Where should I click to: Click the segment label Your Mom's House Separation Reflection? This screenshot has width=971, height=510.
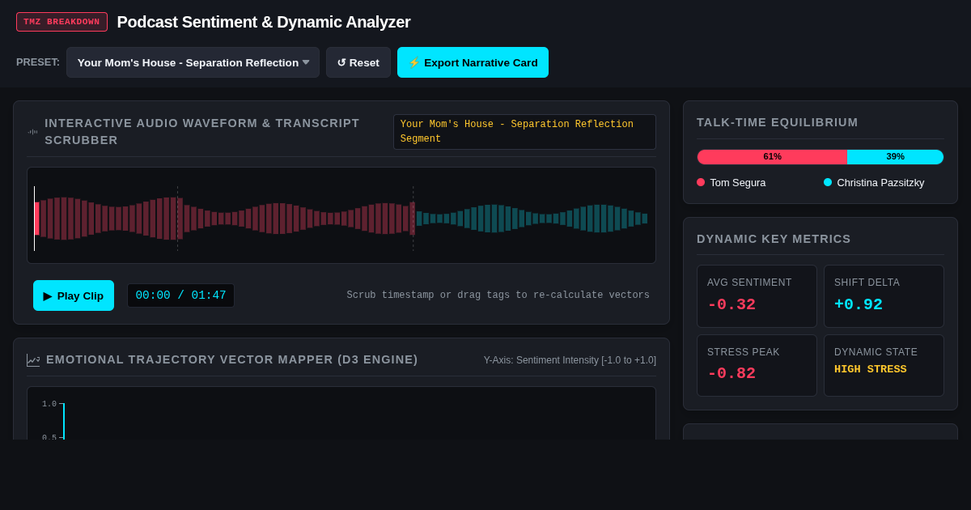click(524, 132)
